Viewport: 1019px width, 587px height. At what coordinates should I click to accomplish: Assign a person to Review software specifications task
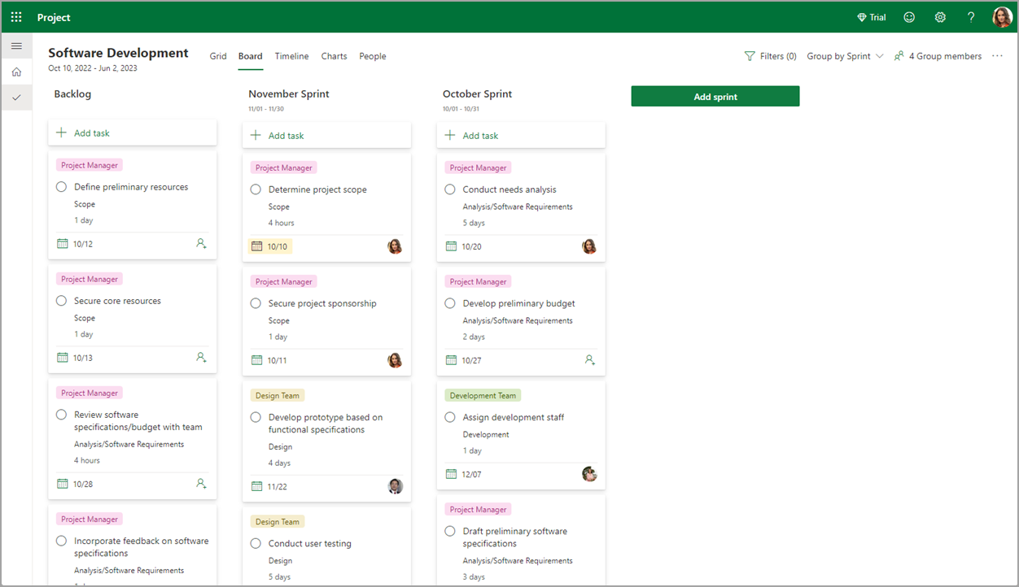[201, 483]
